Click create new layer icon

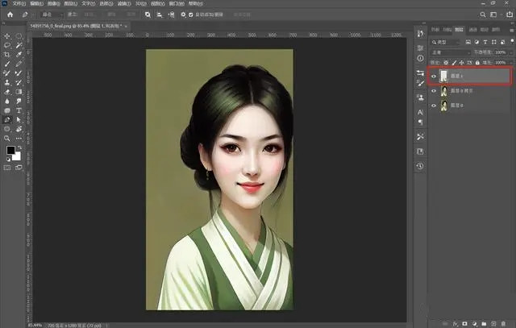point(493,324)
